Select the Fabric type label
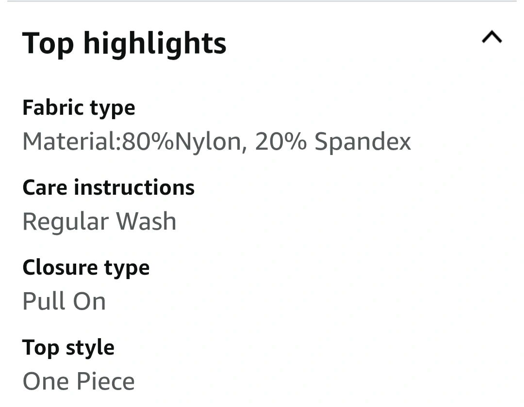 (79, 107)
